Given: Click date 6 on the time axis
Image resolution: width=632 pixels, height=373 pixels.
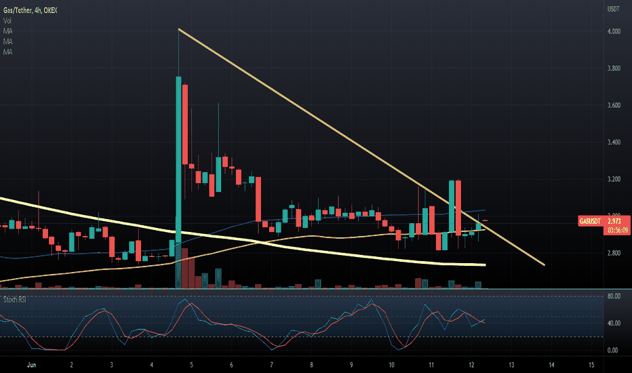Looking at the screenshot, I should [x=231, y=365].
